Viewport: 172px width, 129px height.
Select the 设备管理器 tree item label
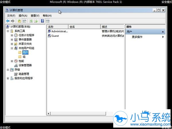25,65
